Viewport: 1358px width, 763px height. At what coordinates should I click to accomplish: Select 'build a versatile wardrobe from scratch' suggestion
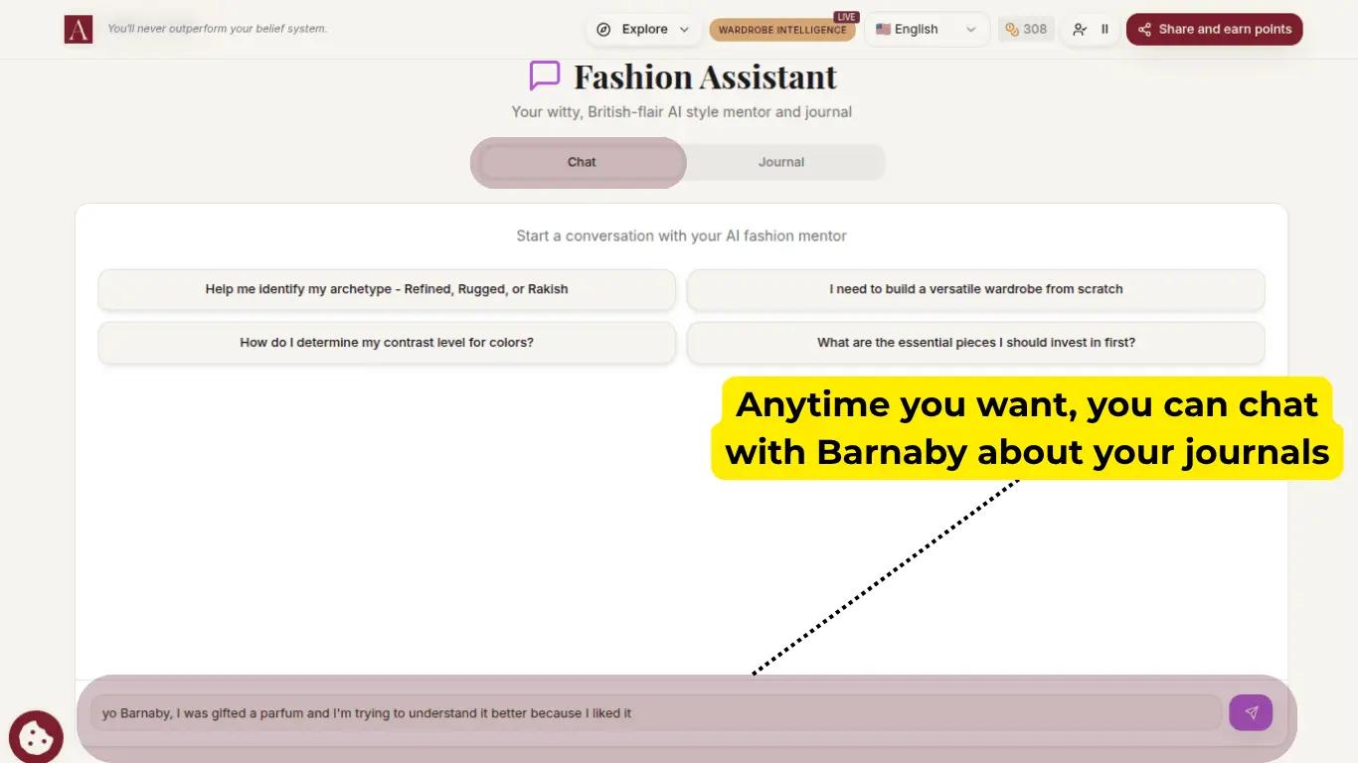[975, 289]
